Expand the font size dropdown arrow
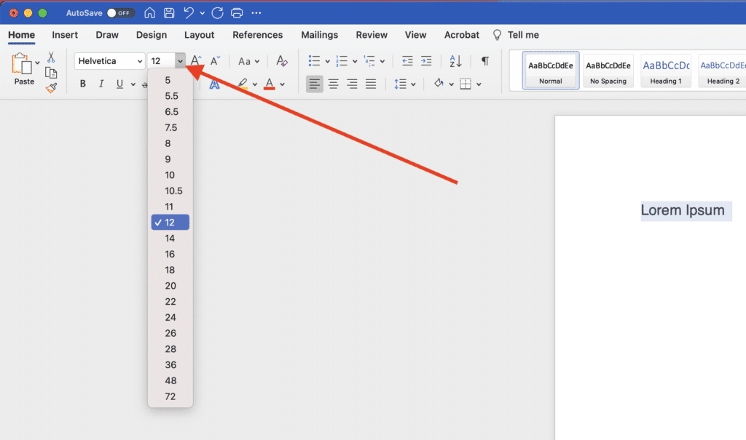Screen dimensions: 746x440 pyautogui.click(x=180, y=61)
